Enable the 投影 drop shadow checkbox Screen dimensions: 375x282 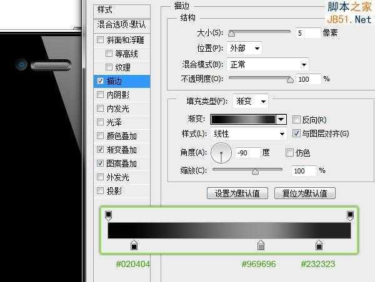pyautogui.click(x=101, y=190)
